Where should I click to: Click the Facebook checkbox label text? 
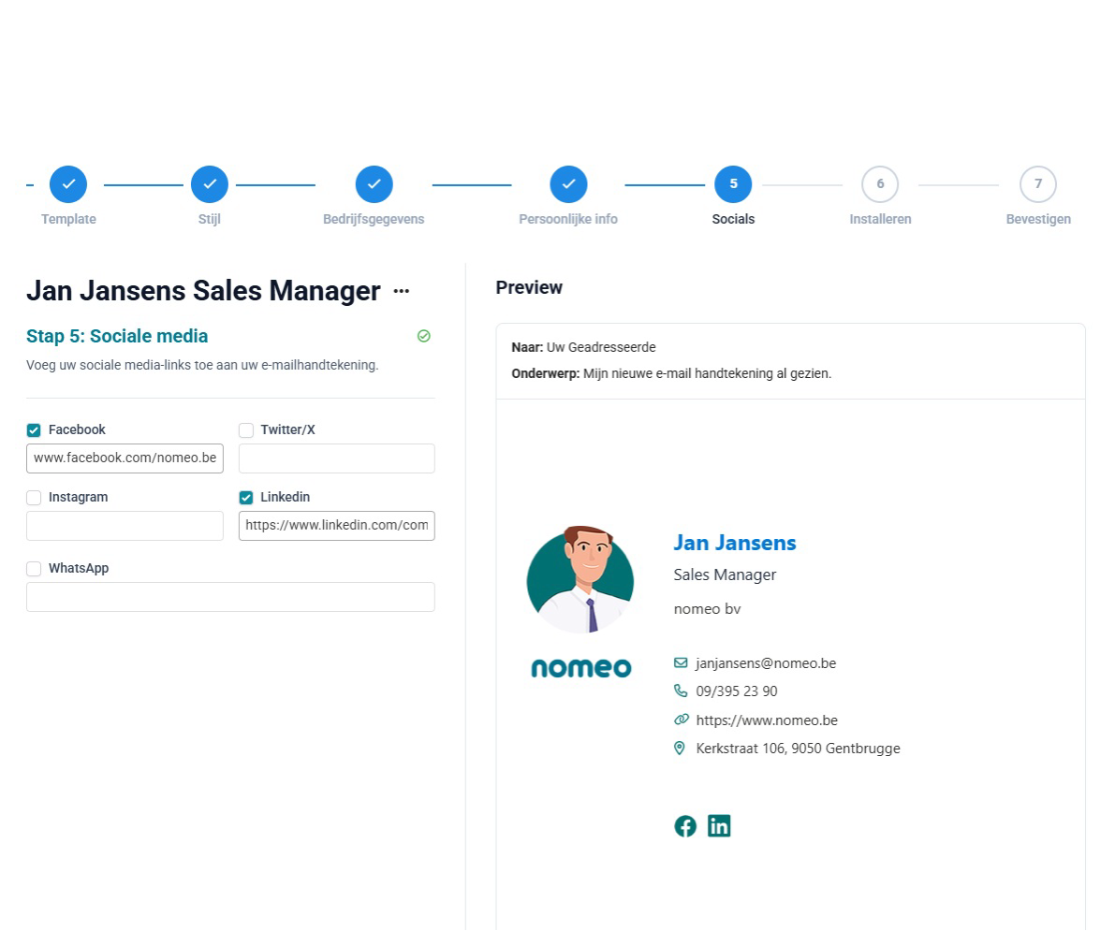click(x=77, y=429)
